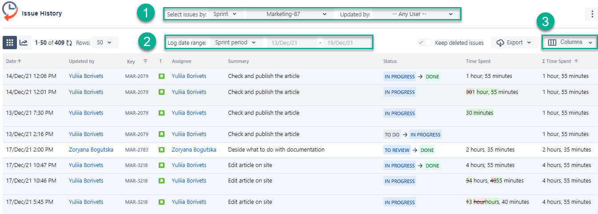Click the 1-50 of 409 counter
The height and width of the screenshot is (214, 598).
49,43
